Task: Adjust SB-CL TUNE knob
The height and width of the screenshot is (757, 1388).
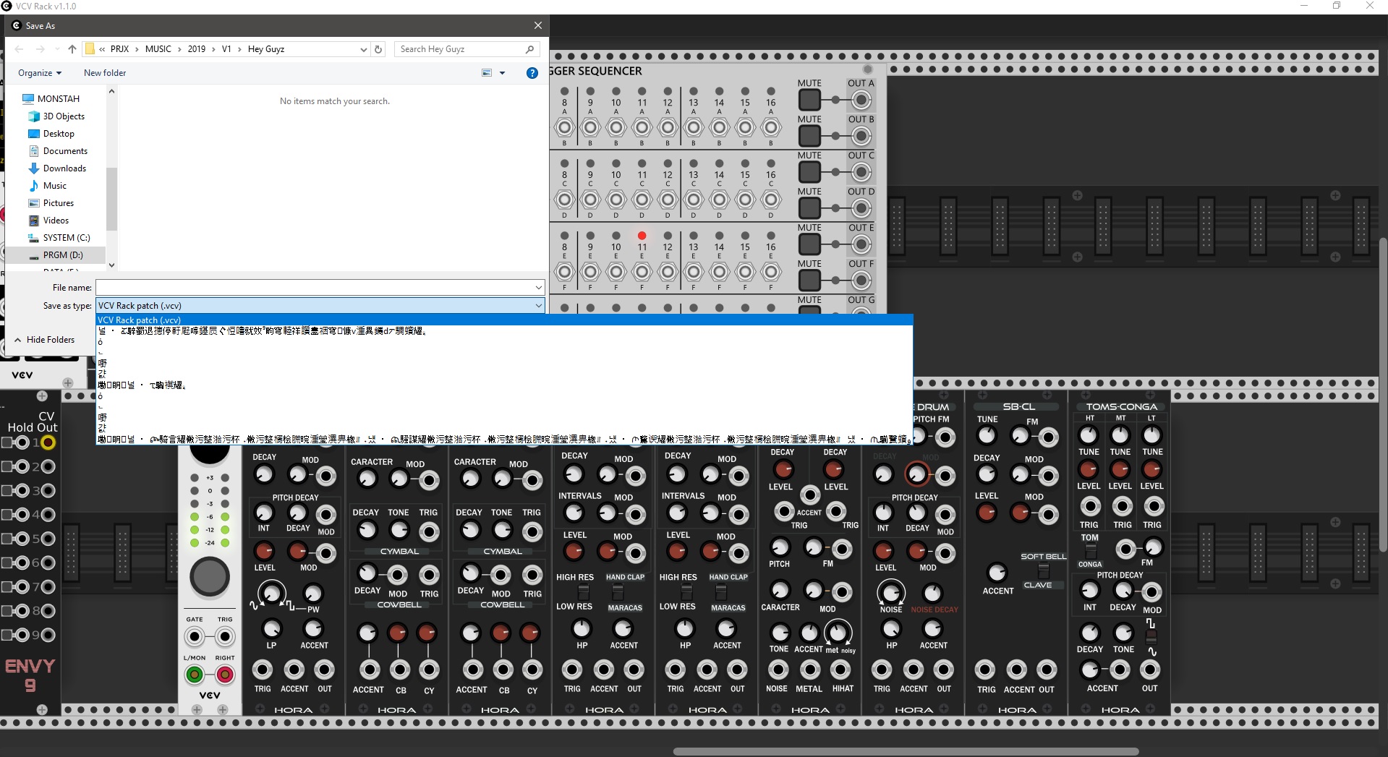Action: tap(987, 435)
